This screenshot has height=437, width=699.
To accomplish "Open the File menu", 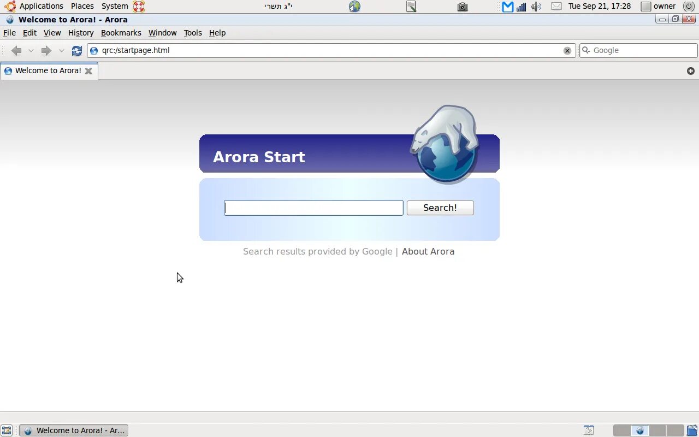I will click(9, 33).
